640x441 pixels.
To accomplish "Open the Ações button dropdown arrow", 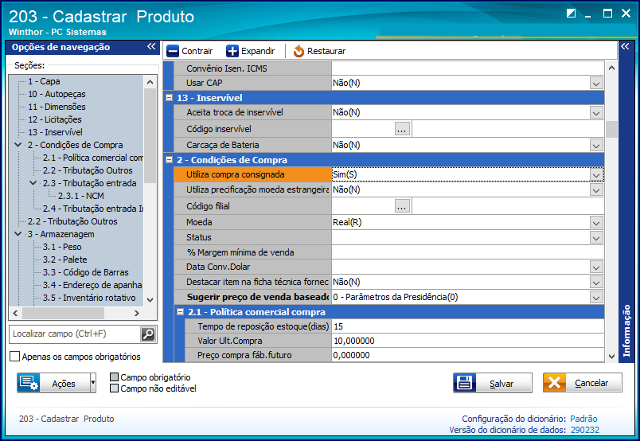I will click(x=93, y=383).
